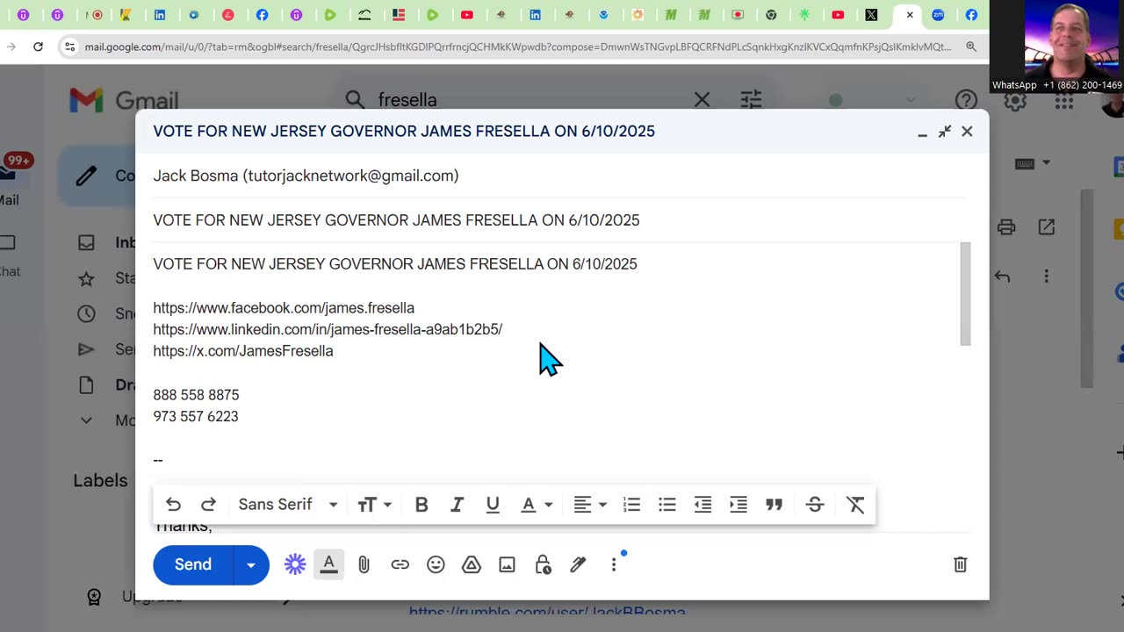The width and height of the screenshot is (1124, 632).
Task: Send the email
Action: click(193, 564)
